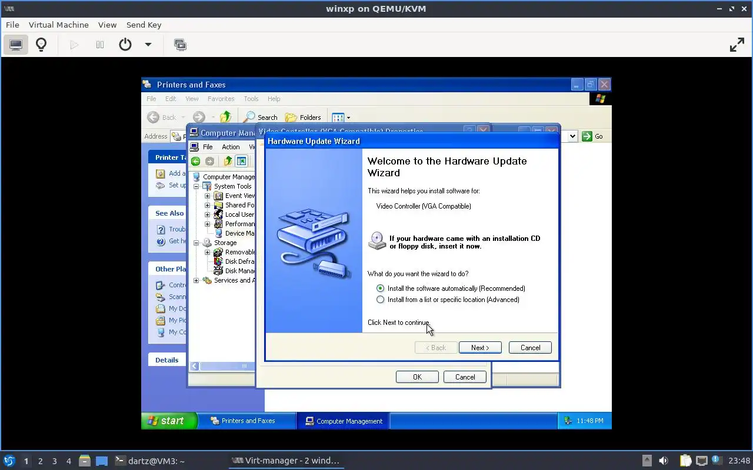Pause the virtual machine
The height and width of the screenshot is (470, 753).
pyautogui.click(x=100, y=45)
